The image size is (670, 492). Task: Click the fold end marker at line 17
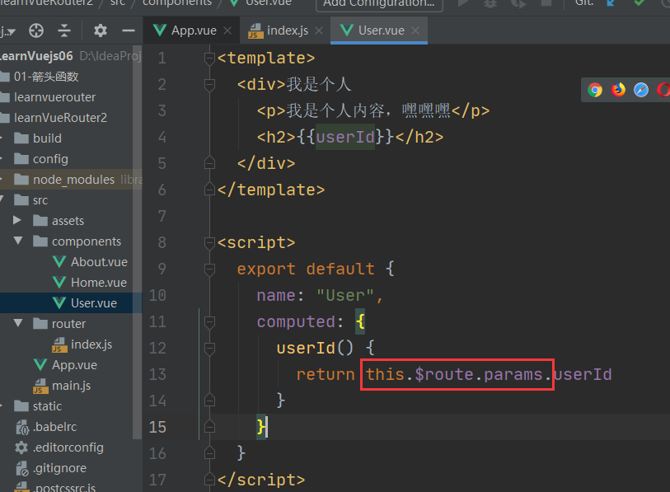[209, 480]
